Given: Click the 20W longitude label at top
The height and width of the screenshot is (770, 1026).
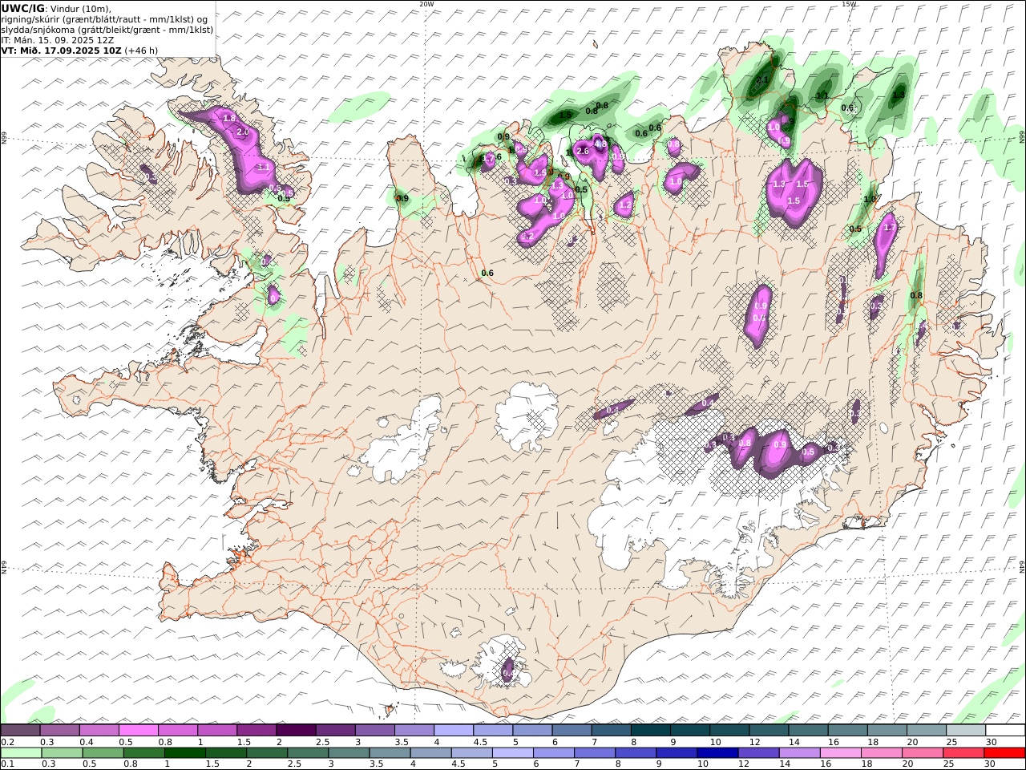Looking at the screenshot, I should point(426,4).
